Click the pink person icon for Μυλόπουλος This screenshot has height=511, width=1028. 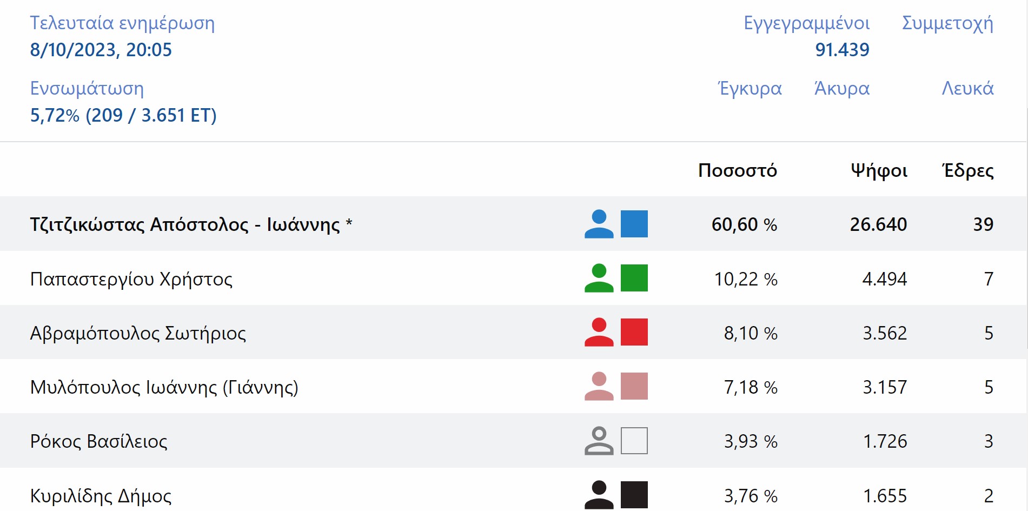pyautogui.click(x=599, y=386)
